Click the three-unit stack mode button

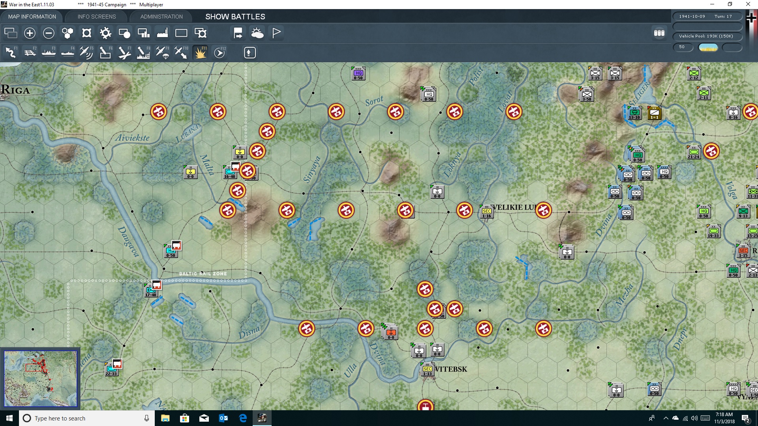[659, 33]
